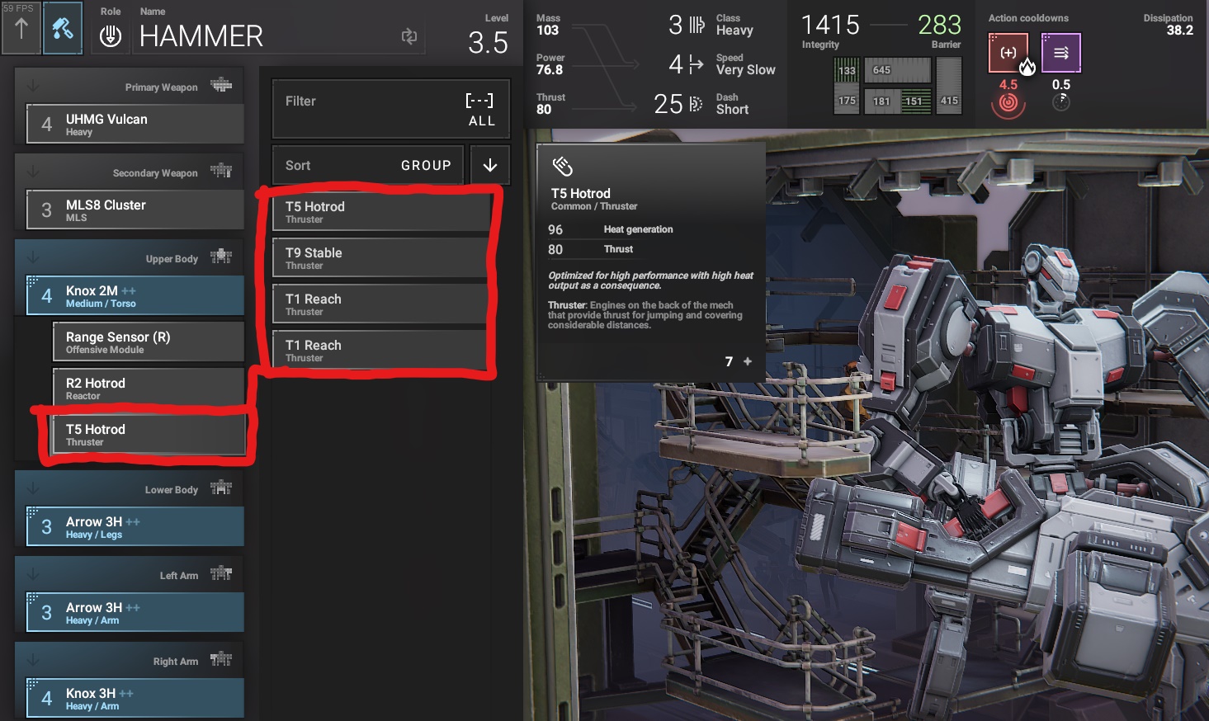Select the MLS8 Cluster secondary weapon slot

(135, 210)
